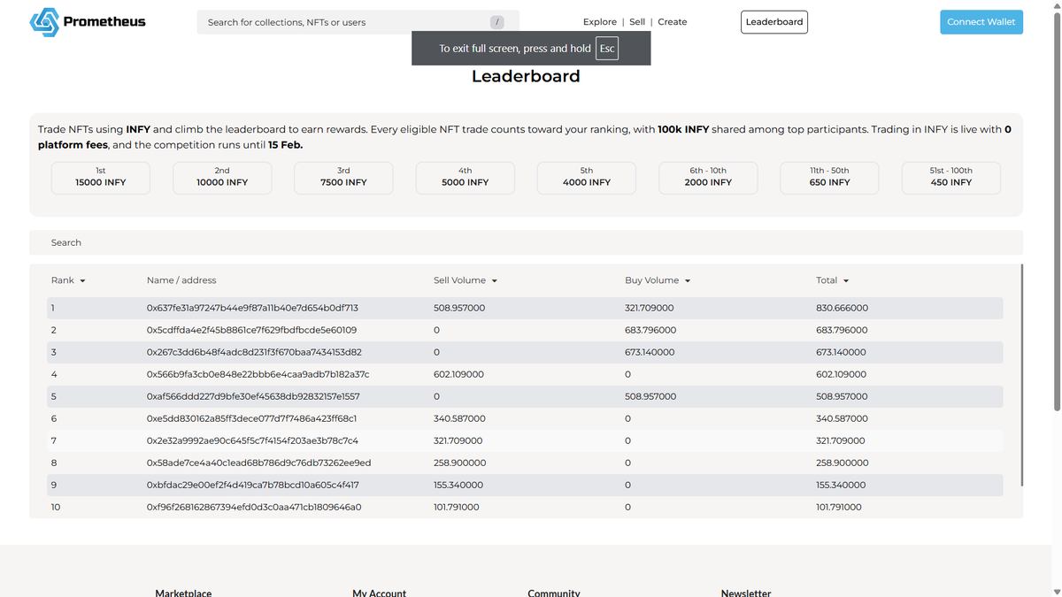Image resolution: width=1062 pixels, height=597 pixels.
Task: Sort by Rank using its arrow
Action: pos(83,281)
